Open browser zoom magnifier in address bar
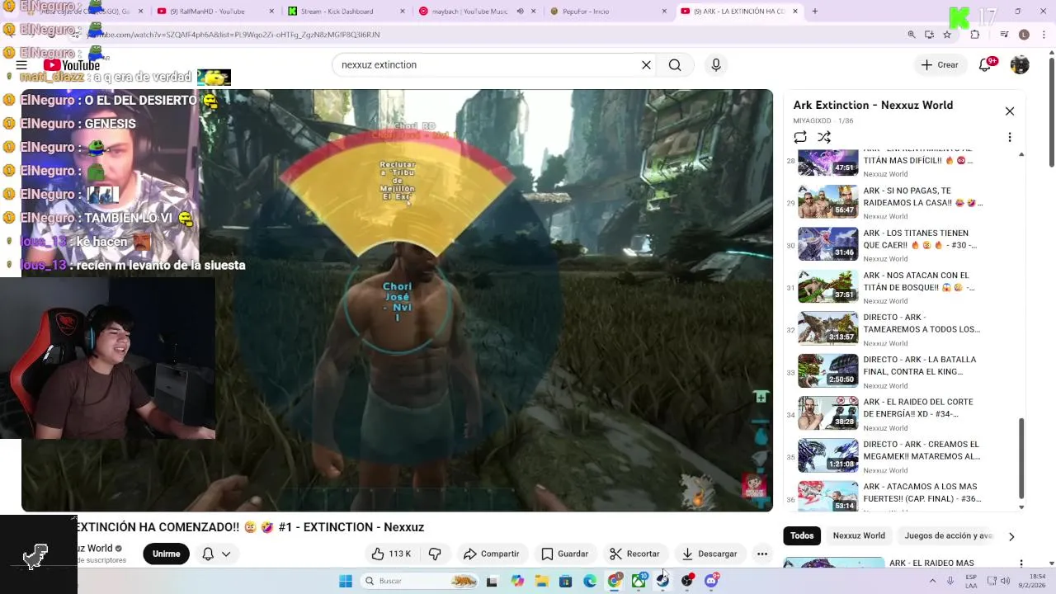Screen dimensions: 1056x594 click(912, 35)
